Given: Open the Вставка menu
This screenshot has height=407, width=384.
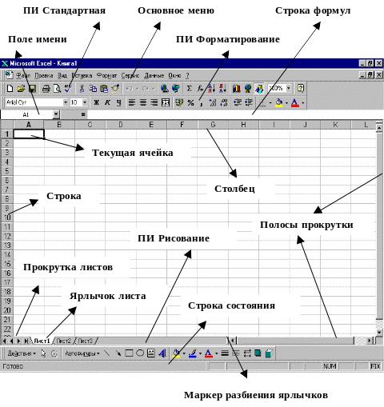Looking at the screenshot, I should click(82, 76).
